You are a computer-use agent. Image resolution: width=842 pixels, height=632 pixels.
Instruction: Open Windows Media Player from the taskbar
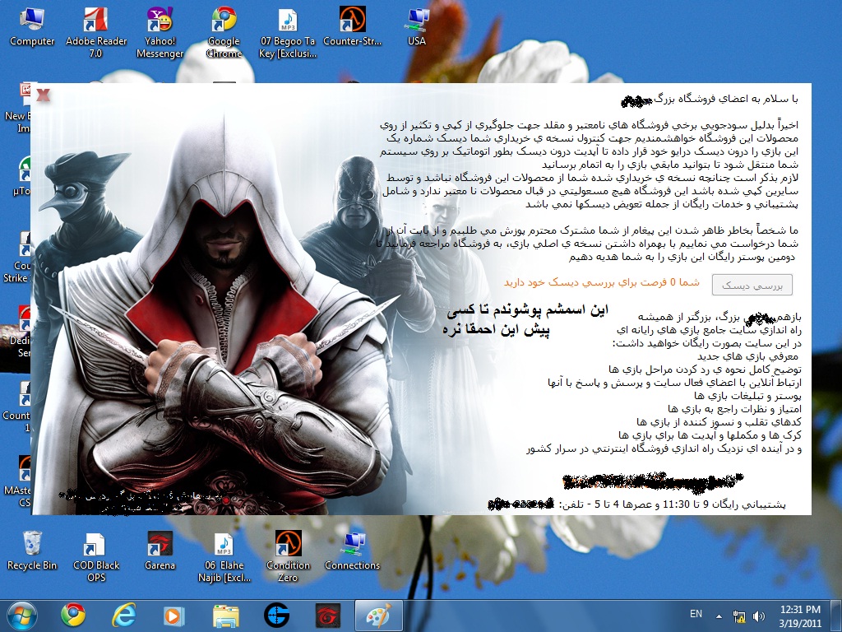pyautogui.click(x=173, y=616)
